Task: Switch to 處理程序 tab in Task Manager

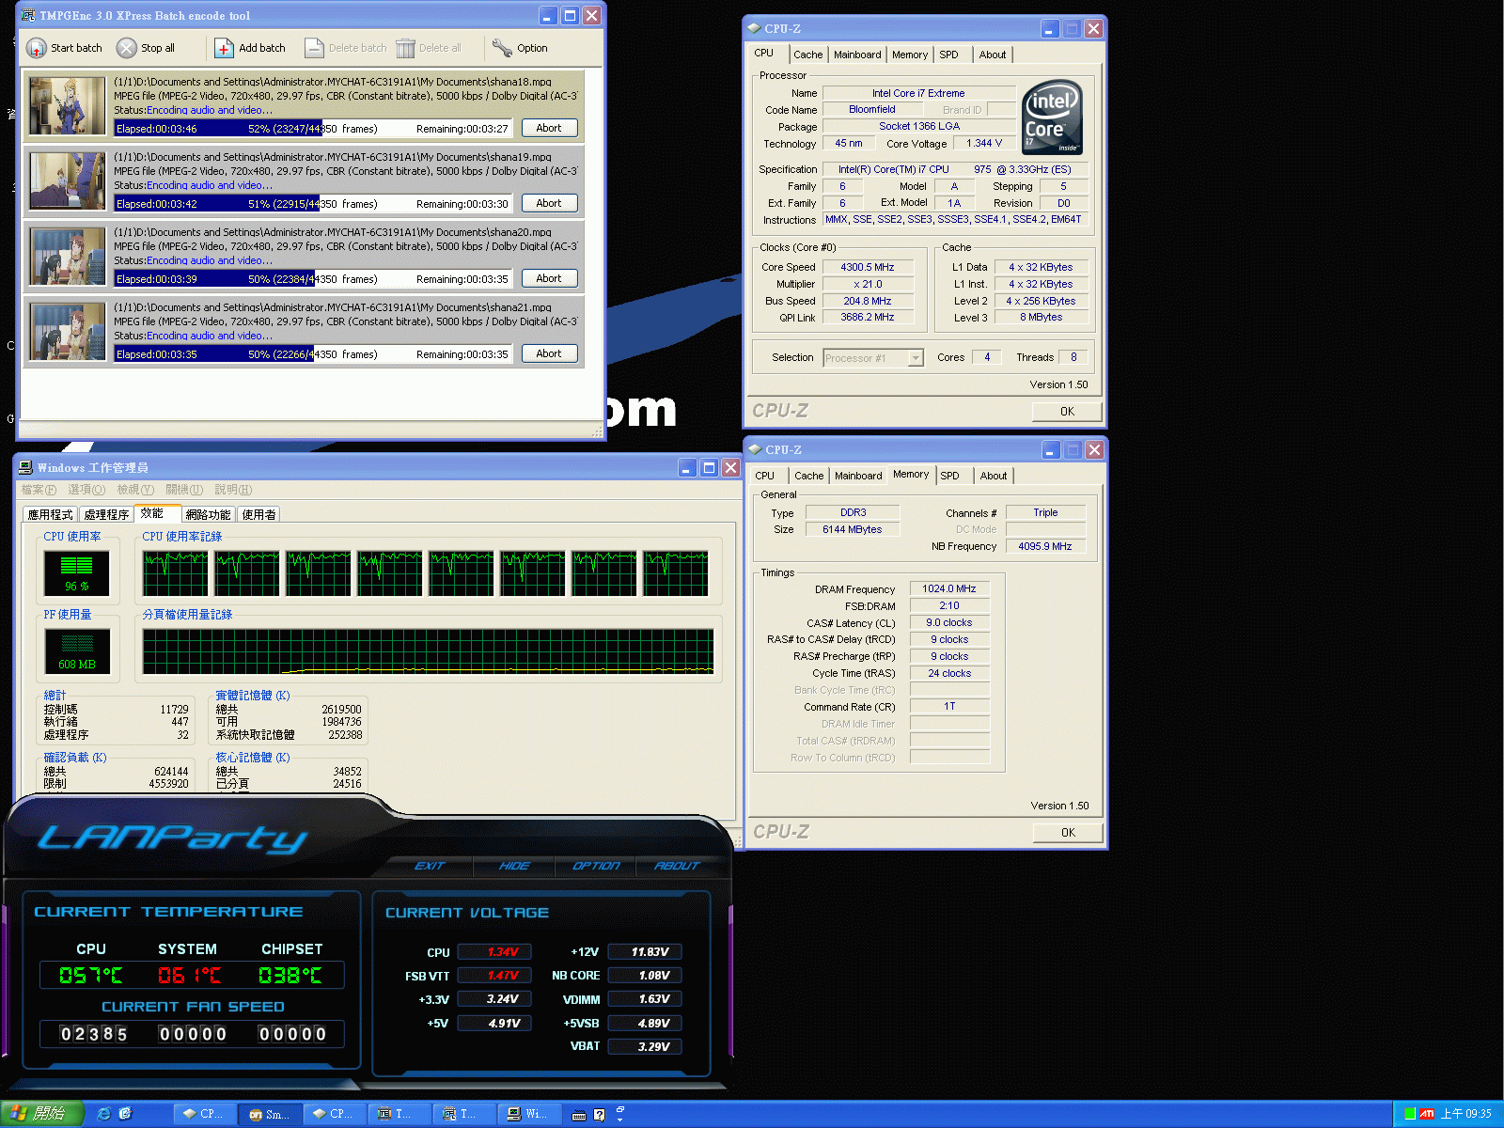Action: (106, 514)
